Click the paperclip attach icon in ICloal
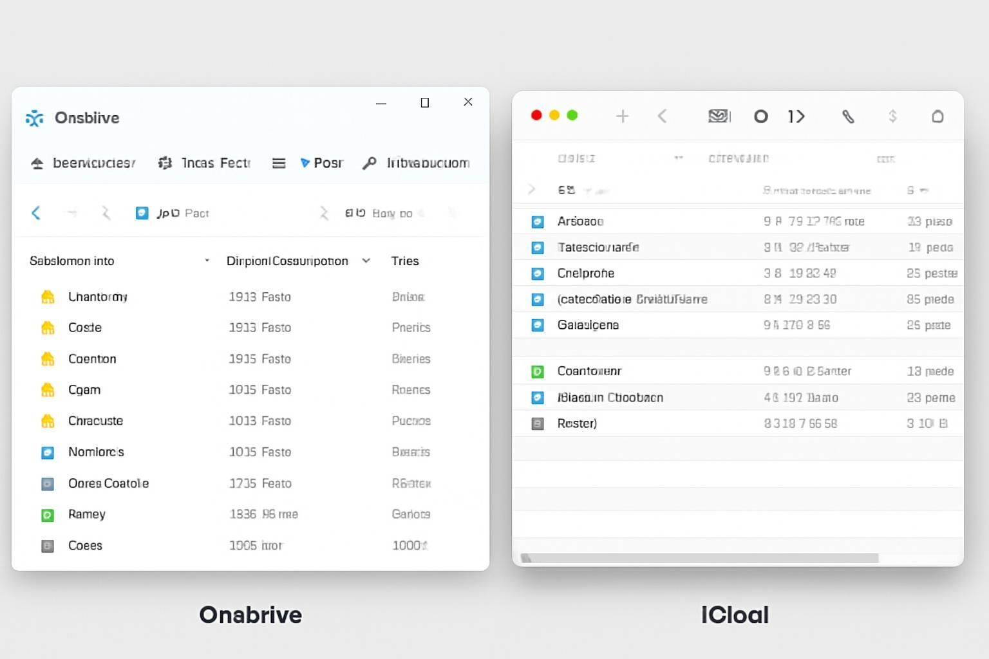This screenshot has width=989, height=659. coord(848,116)
